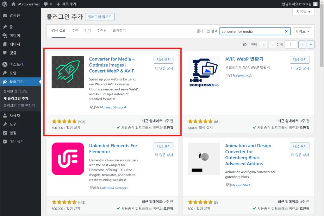The width and height of the screenshot is (324, 216).
Task: Click the 플러그인 업로드 button
Action: (100, 17)
